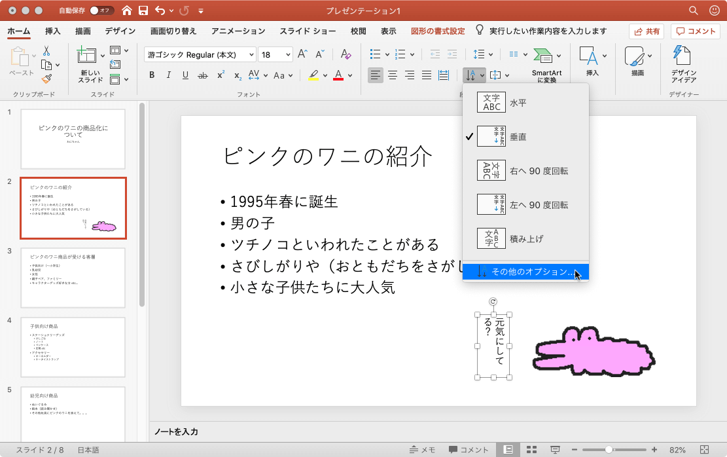The width and height of the screenshot is (727, 457).
Task: Apply Italic formatting button
Action: click(168, 75)
